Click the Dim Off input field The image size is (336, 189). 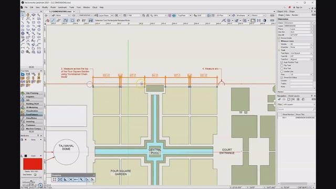[x=301, y=35]
